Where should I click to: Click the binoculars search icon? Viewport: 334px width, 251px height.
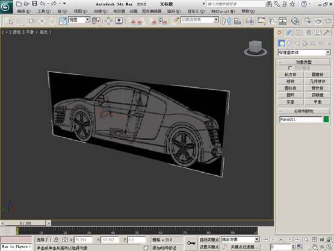pyautogui.click(x=269, y=4)
